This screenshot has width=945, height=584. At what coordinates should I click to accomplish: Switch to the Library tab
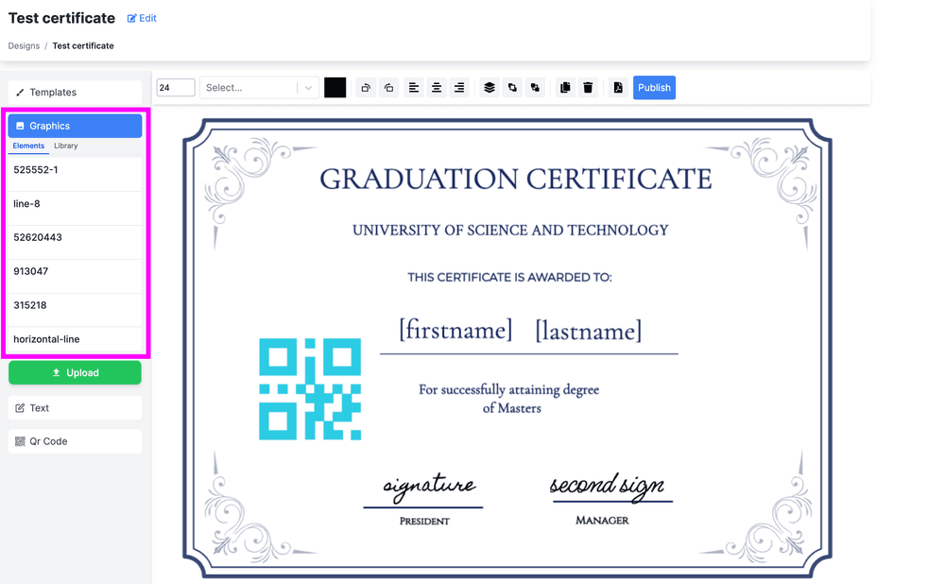click(x=66, y=146)
